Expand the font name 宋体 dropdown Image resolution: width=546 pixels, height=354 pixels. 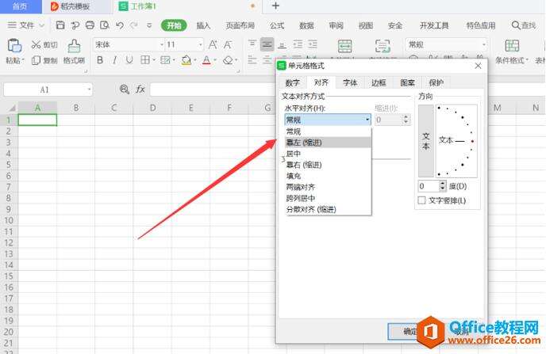[x=162, y=44]
